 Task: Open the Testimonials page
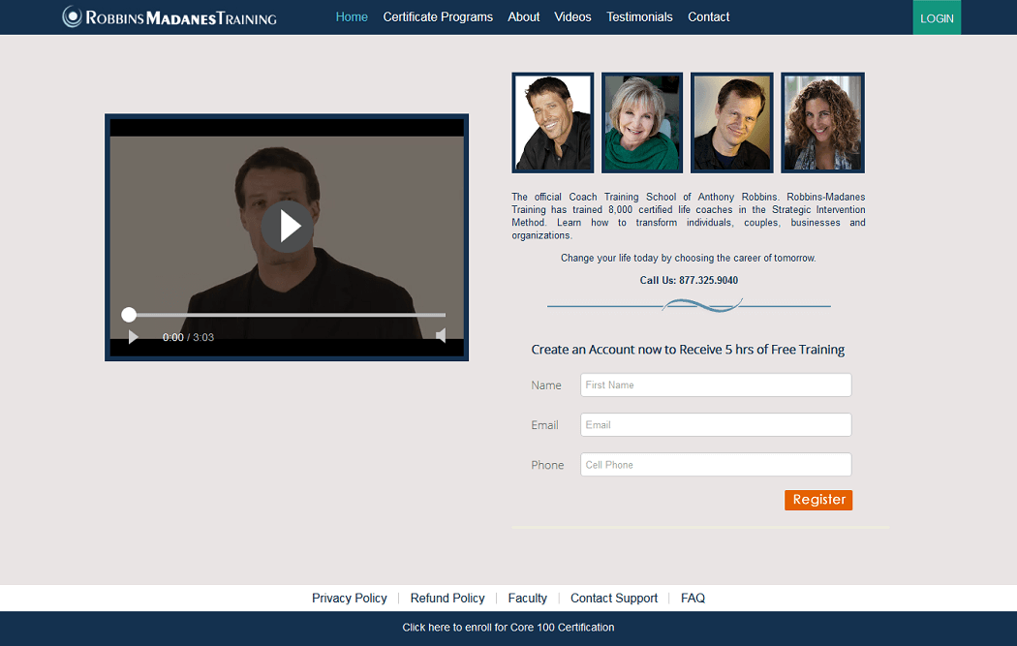(x=639, y=16)
